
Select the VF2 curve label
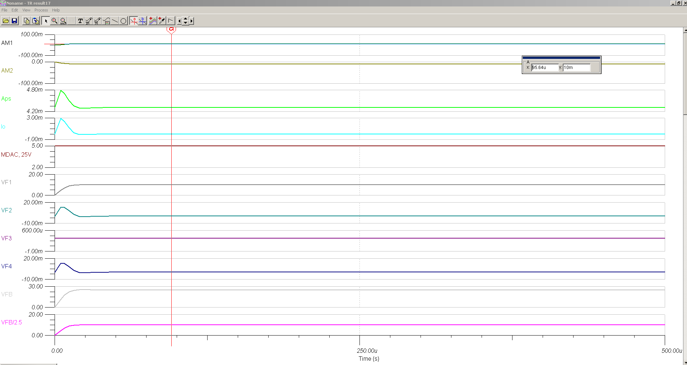click(x=6, y=211)
